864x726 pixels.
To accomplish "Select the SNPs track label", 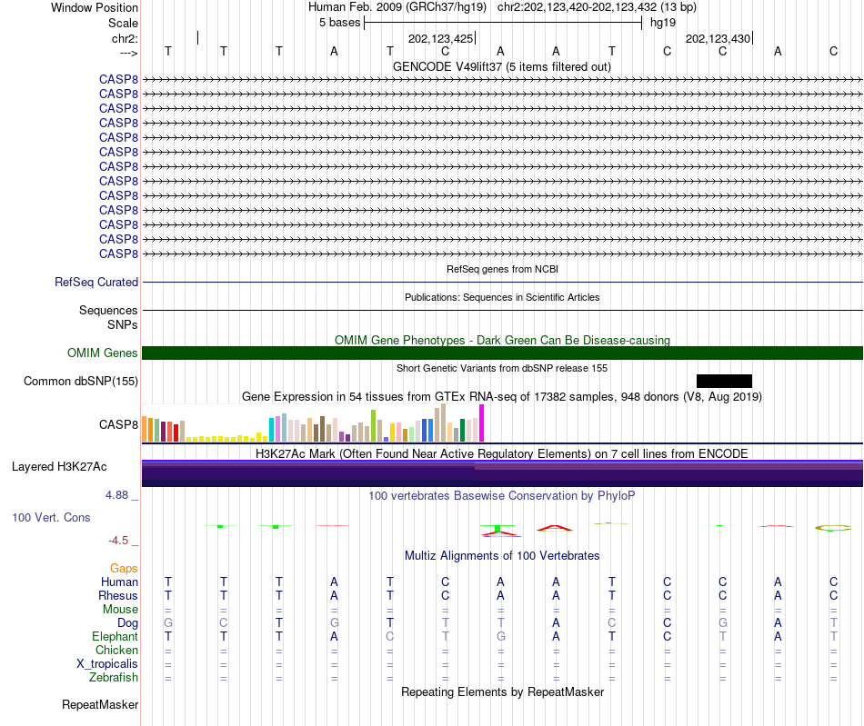I will pyautogui.click(x=123, y=324).
